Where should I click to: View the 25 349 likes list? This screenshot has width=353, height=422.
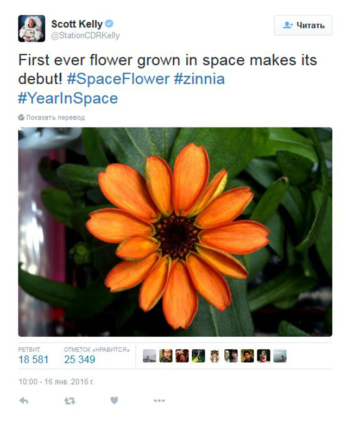(79, 360)
